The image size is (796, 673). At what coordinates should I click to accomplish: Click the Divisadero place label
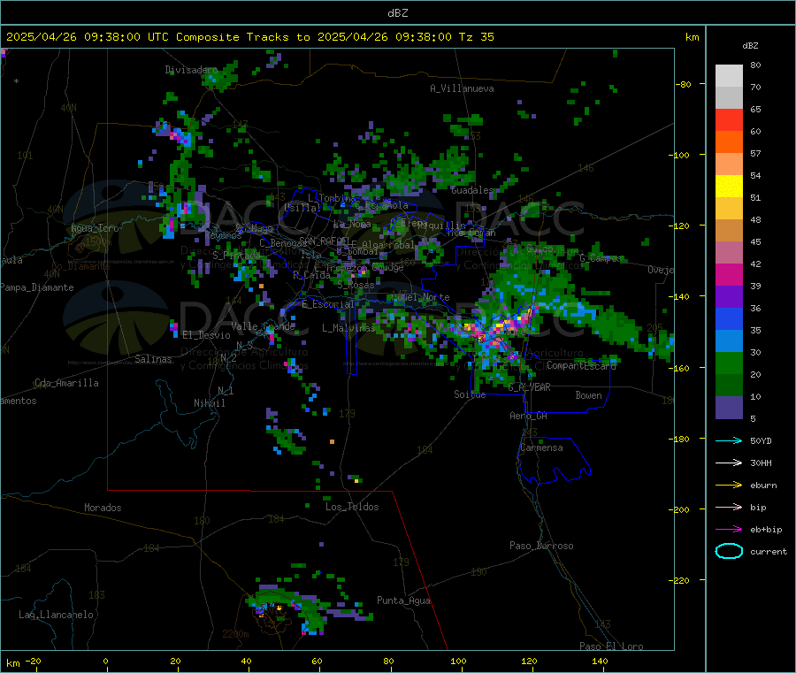191,70
